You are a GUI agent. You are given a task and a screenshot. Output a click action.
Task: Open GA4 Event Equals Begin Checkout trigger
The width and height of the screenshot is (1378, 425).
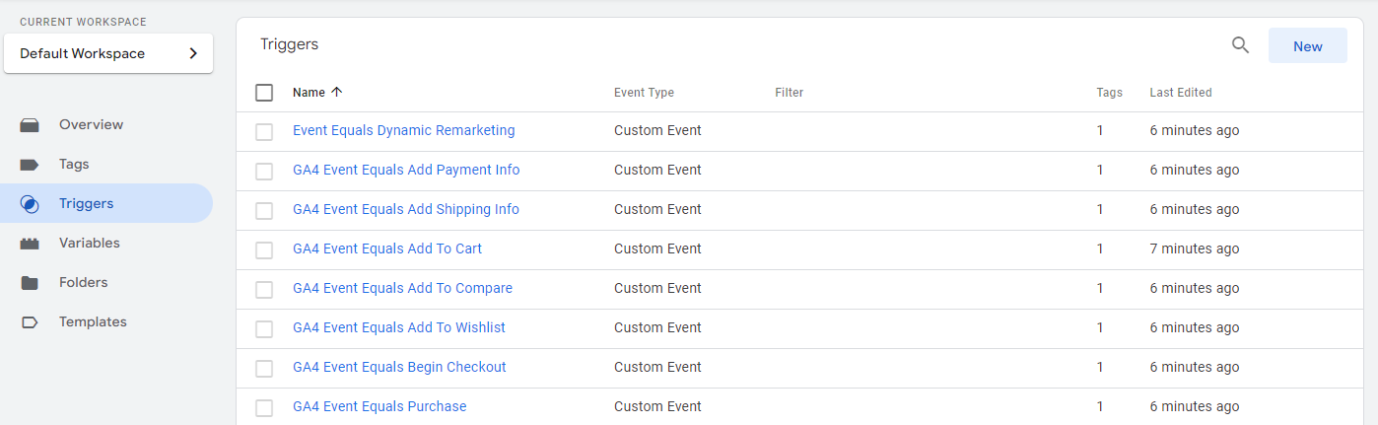coord(399,367)
